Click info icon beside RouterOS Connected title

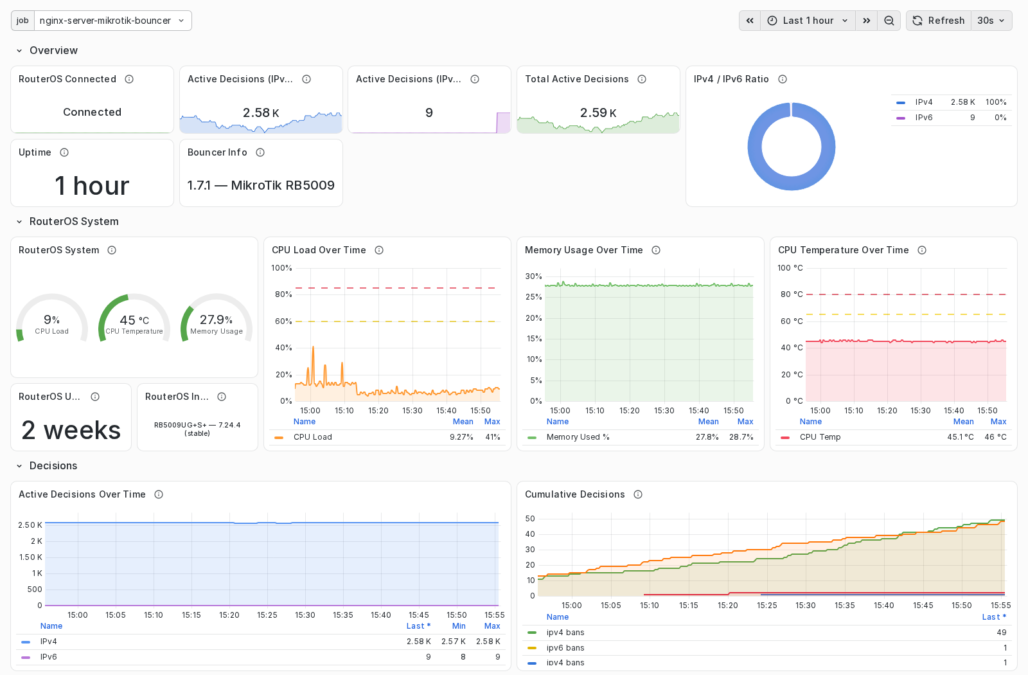129,79
